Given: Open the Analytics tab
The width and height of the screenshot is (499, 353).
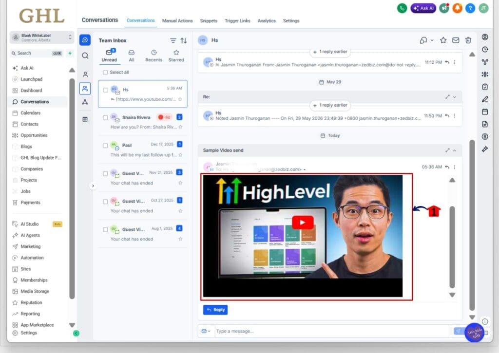Looking at the screenshot, I should coord(267,20).
